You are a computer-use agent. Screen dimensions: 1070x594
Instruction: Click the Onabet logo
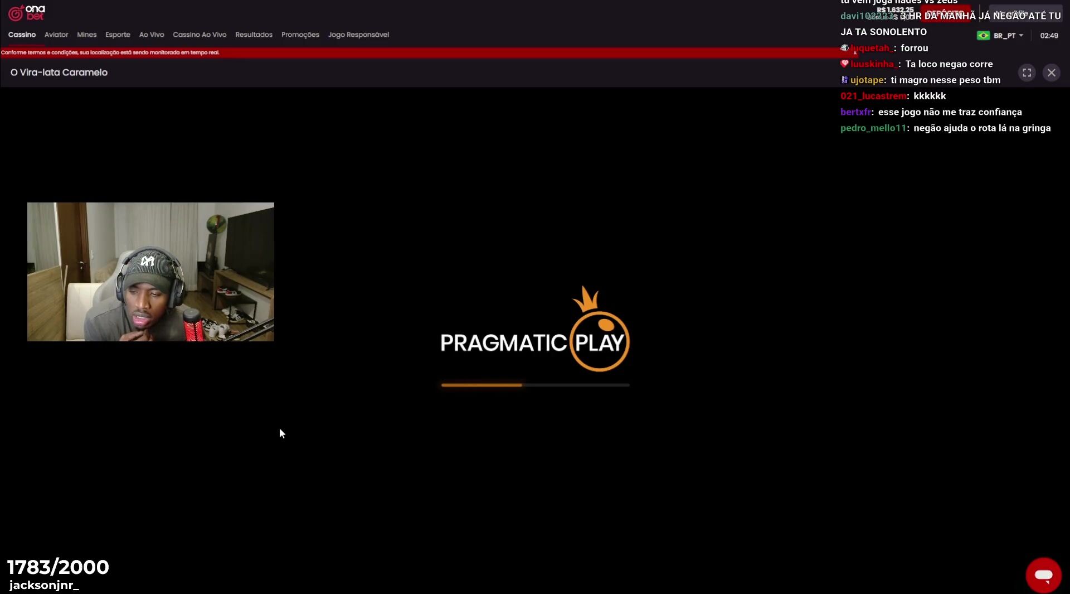click(26, 12)
